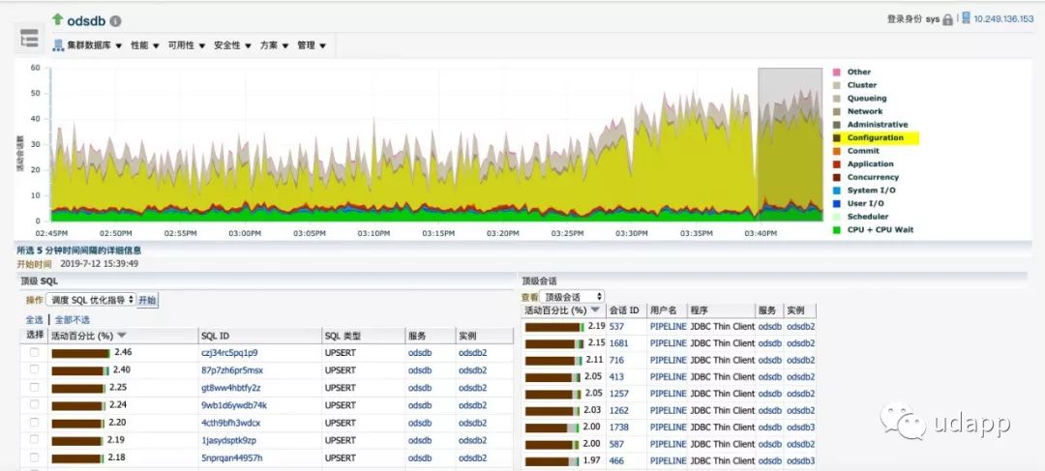Sort top SQL by activity percentage arrow
The height and width of the screenshot is (471, 1045).
tap(123, 336)
